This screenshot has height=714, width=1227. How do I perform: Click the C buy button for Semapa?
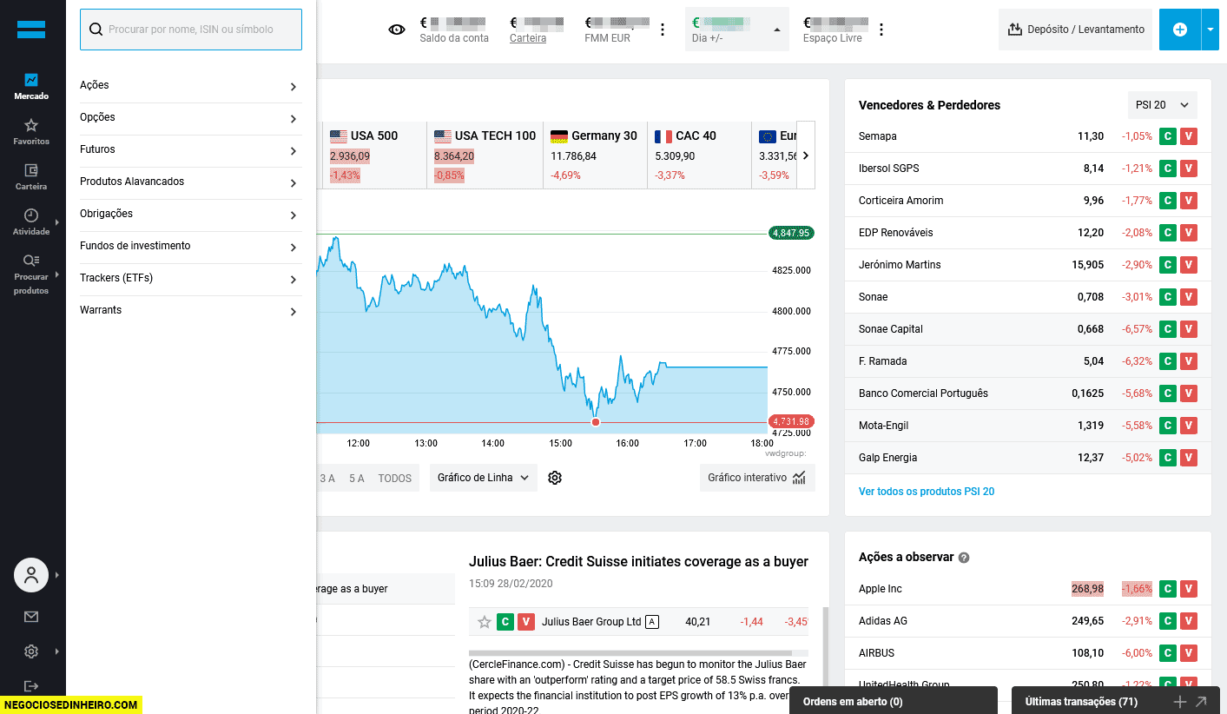[x=1168, y=136]
